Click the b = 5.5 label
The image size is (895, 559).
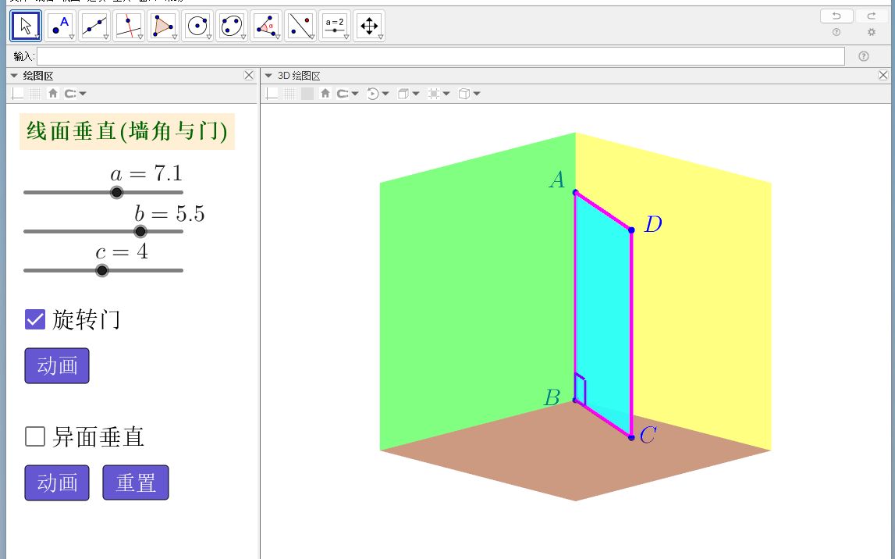(169, 214)
